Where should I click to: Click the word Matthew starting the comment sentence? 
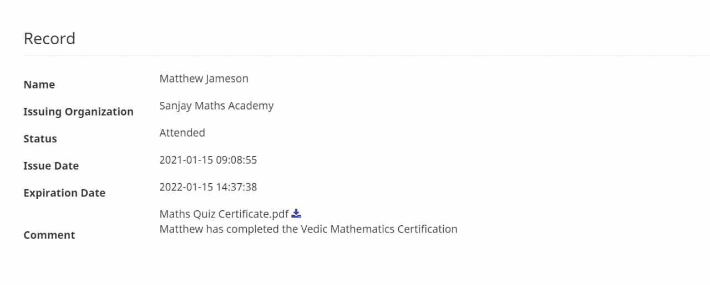(x=181, y=229)
